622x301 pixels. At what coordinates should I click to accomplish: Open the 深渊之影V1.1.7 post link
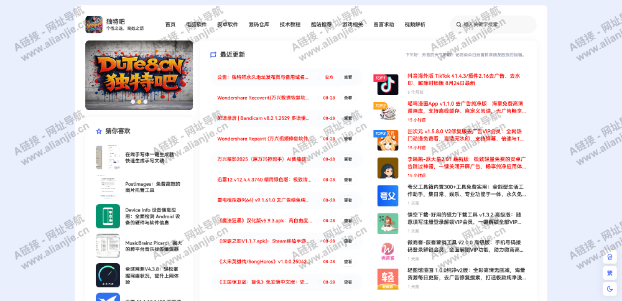pyautogui.click(x=262, y=241)
